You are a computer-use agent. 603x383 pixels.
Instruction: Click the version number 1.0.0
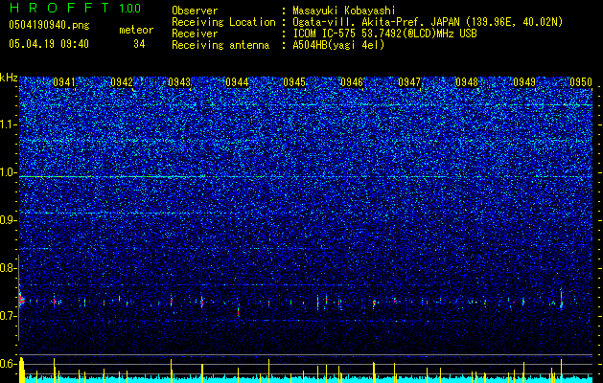point(129,8)
